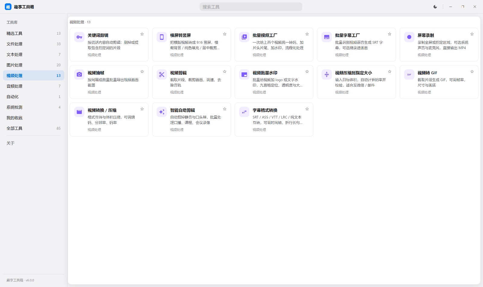Show 我的收藏 favorites list
This screenshot has height=287, width=483.
click(34, 118)
